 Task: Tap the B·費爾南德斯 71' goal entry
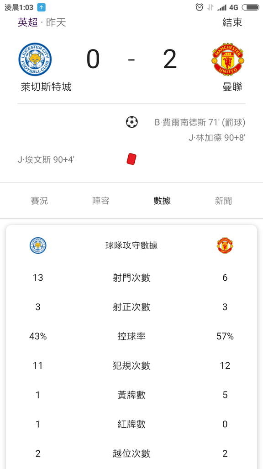pos(200,122)
